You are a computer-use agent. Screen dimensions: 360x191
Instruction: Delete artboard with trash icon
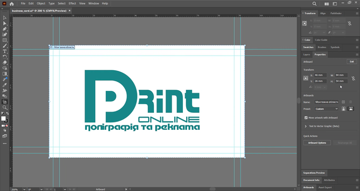pos(350,102)
